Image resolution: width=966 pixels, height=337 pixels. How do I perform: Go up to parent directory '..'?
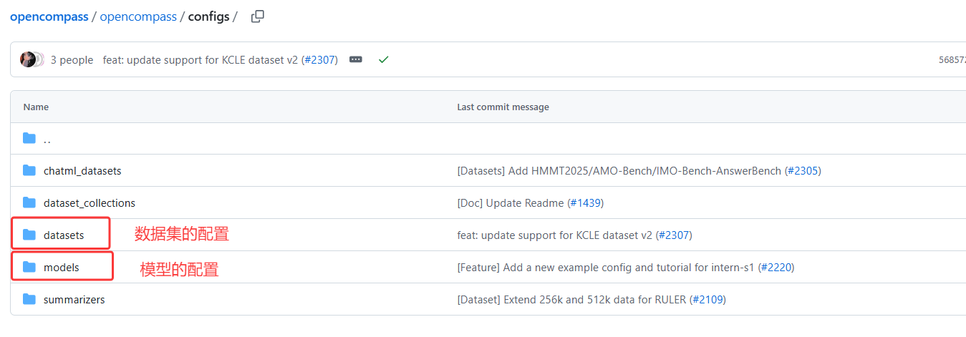click(47, 139)
